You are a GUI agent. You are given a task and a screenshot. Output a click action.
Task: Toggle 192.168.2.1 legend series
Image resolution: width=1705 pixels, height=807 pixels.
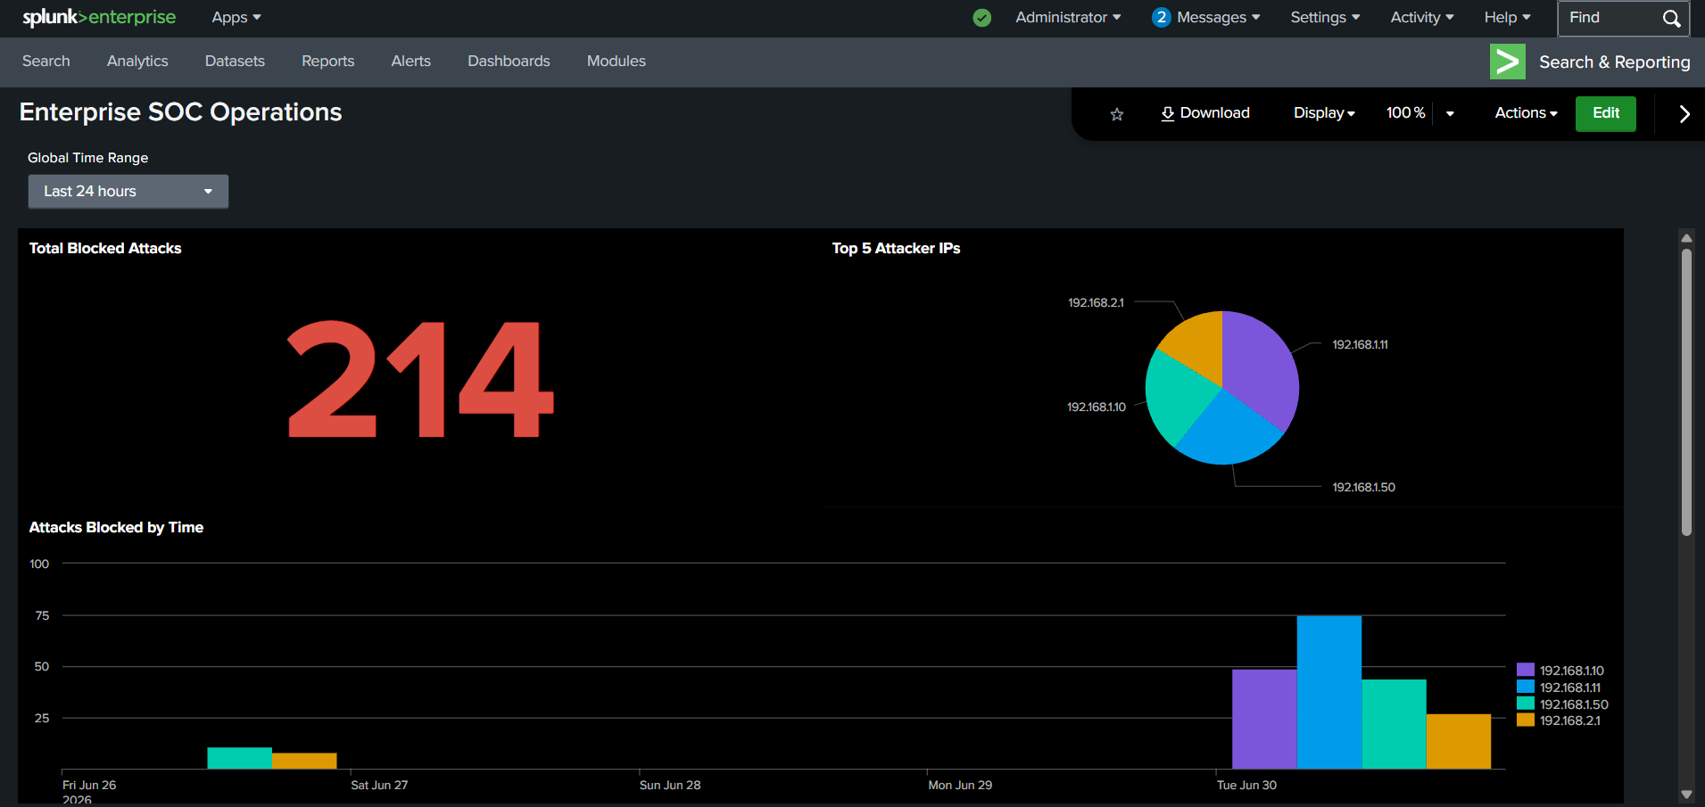(1559, 721)
